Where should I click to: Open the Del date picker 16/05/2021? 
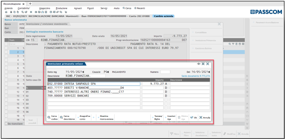[209, 72]
